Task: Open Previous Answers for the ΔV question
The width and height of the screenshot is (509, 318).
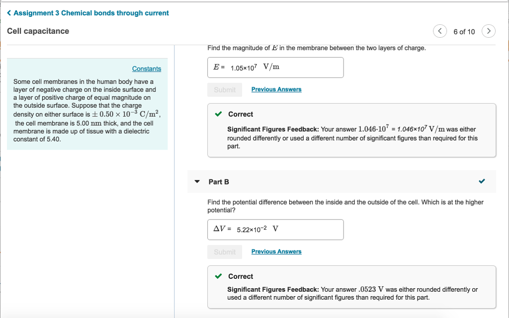Action: coord(276,251)
